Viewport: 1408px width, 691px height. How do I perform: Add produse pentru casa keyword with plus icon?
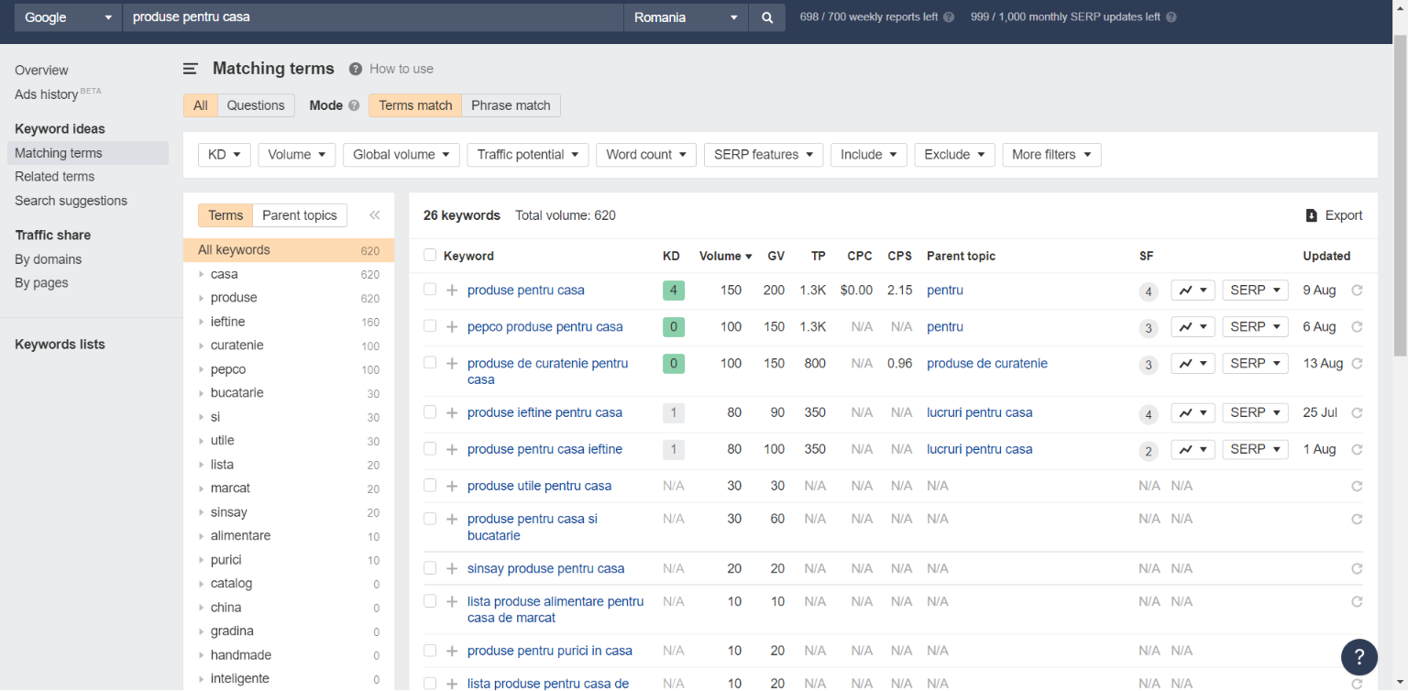click(452, 291)
